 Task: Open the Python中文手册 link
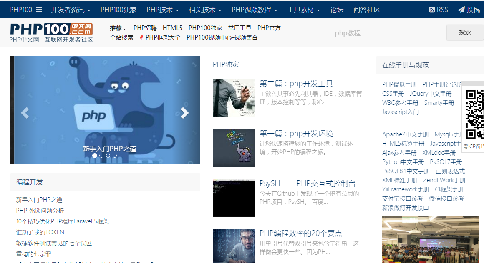click(x=403, y=162)
